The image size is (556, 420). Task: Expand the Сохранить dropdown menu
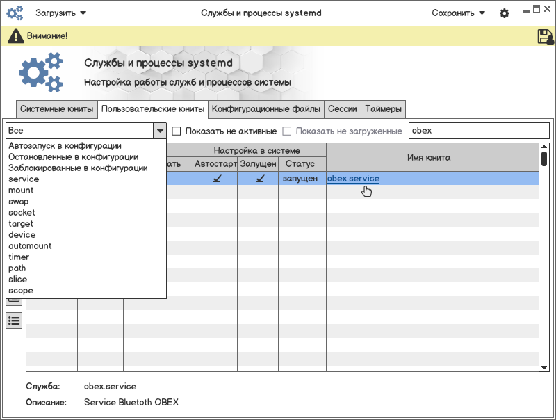coord(458,13)
